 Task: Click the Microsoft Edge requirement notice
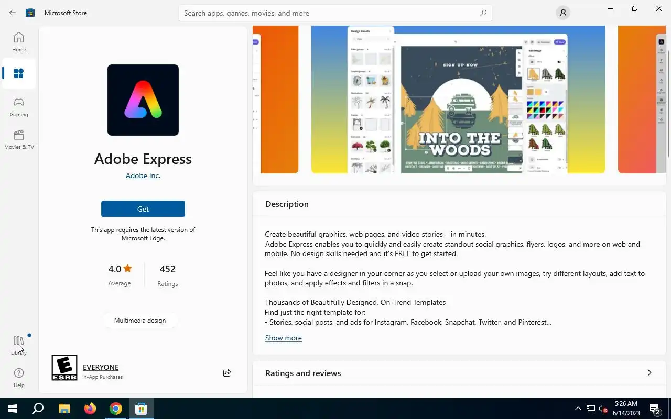point(143,234)
